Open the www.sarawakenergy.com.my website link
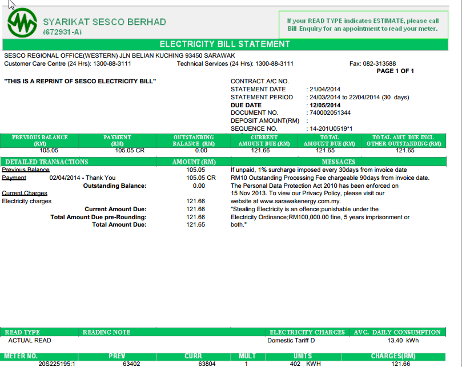This screenshot has width=462, height=367. click(300, 201)
